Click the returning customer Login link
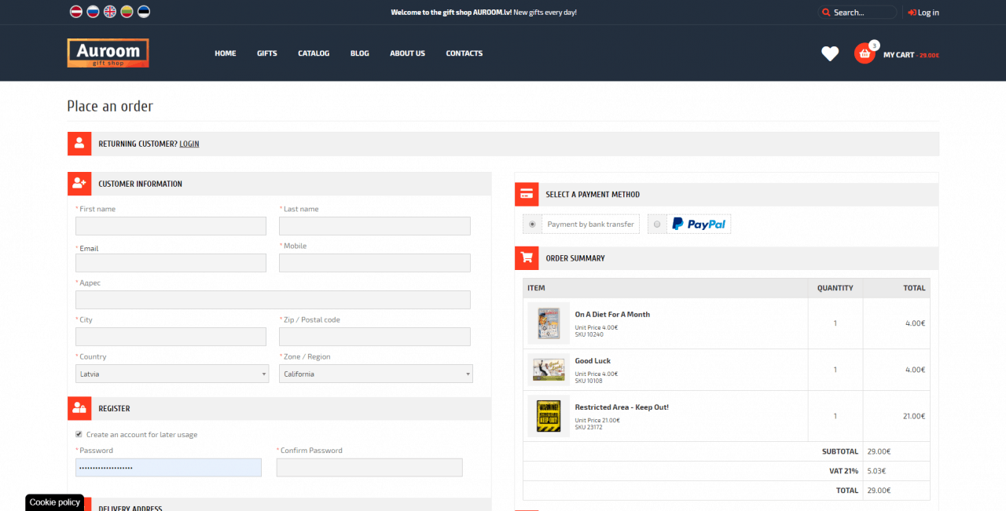The image size is (1006, 511). point(189,144)
